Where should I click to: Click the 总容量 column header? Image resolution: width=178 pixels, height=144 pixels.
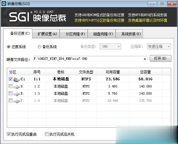point(146,72)
